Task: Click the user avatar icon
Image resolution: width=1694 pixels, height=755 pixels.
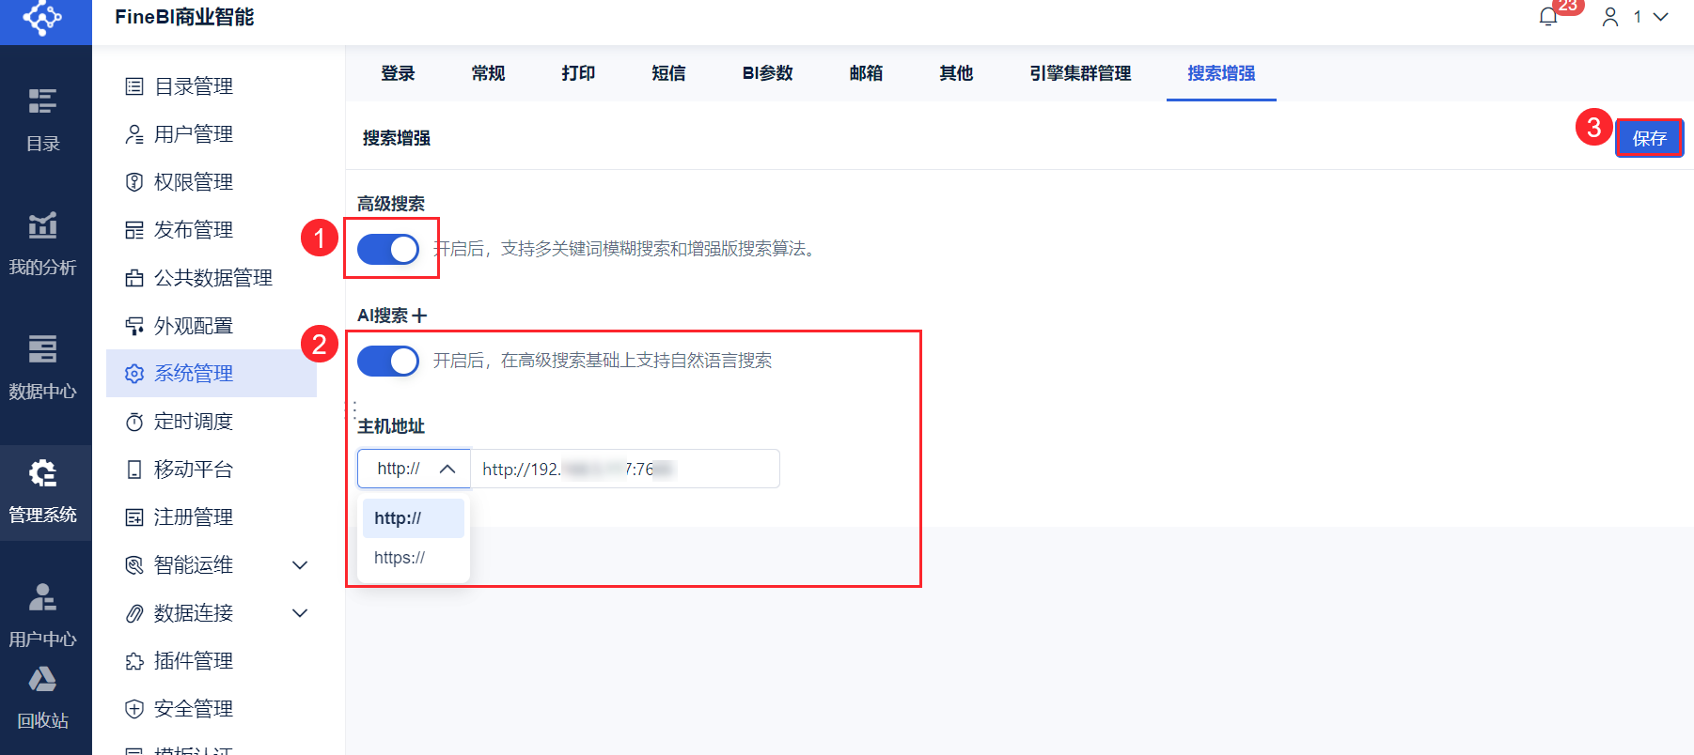Action: click(x=1610, y=17)
